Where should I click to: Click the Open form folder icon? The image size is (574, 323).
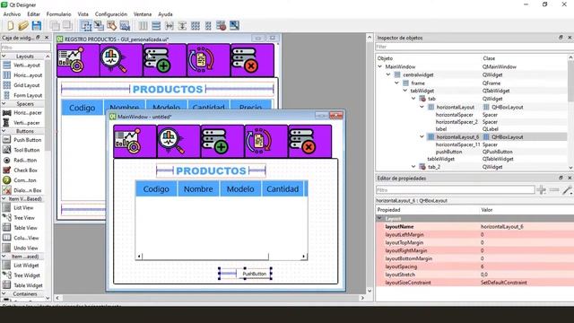(x=23, y=26)
